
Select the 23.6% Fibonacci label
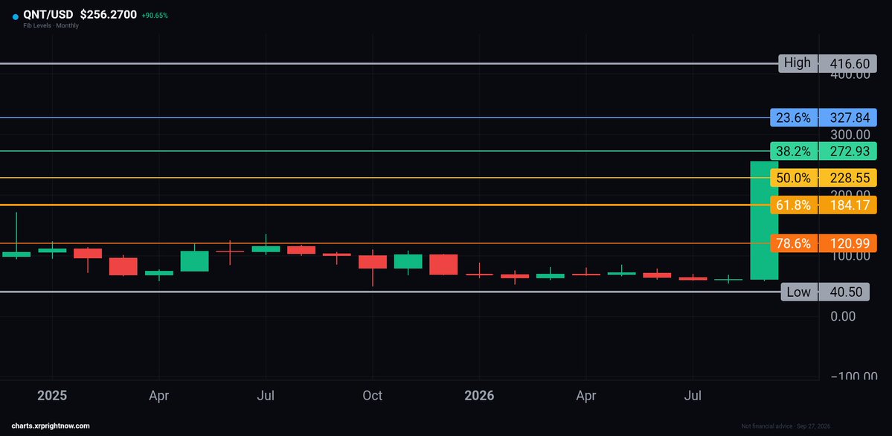pyautogui.click(x=793, y=118)
